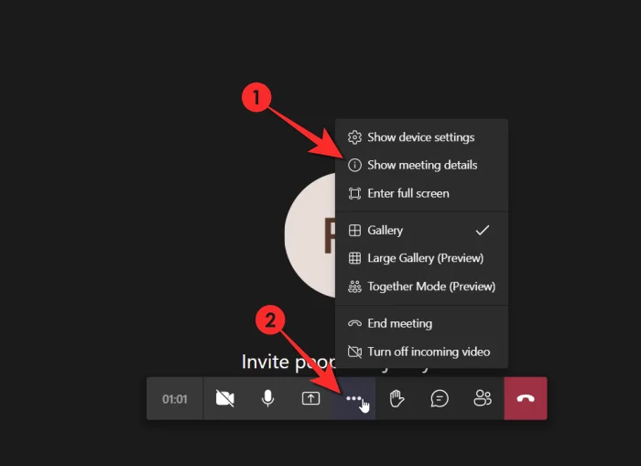641x466 pixels.
Task: Open Show device settings
Action: pyautogui.click(x=421, y=137)
